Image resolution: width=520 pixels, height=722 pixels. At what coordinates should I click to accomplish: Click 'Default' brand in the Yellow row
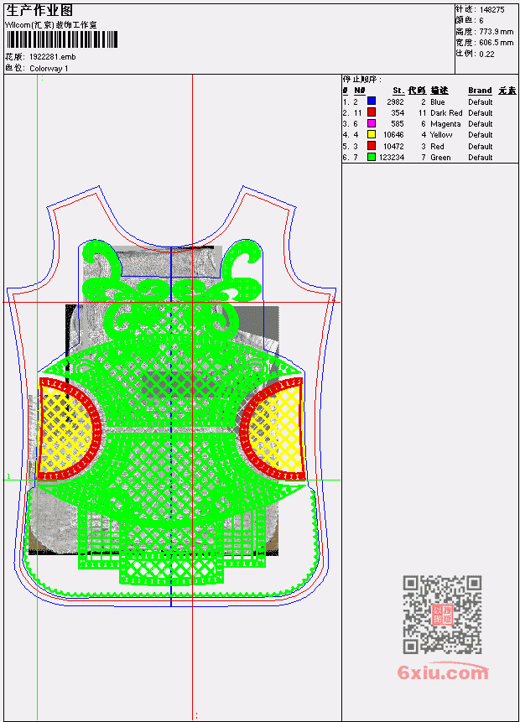tap(481, 135)
